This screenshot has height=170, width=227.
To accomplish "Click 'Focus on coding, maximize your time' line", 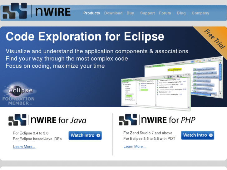I will (55, 66).
